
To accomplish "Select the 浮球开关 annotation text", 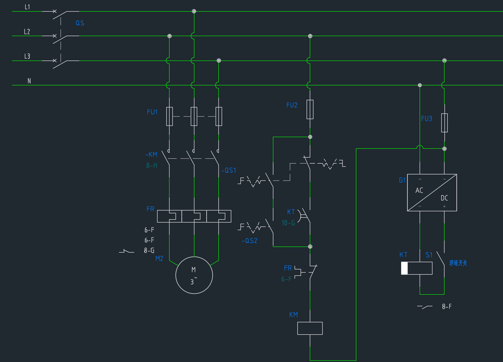I will [x=458, y=263].
